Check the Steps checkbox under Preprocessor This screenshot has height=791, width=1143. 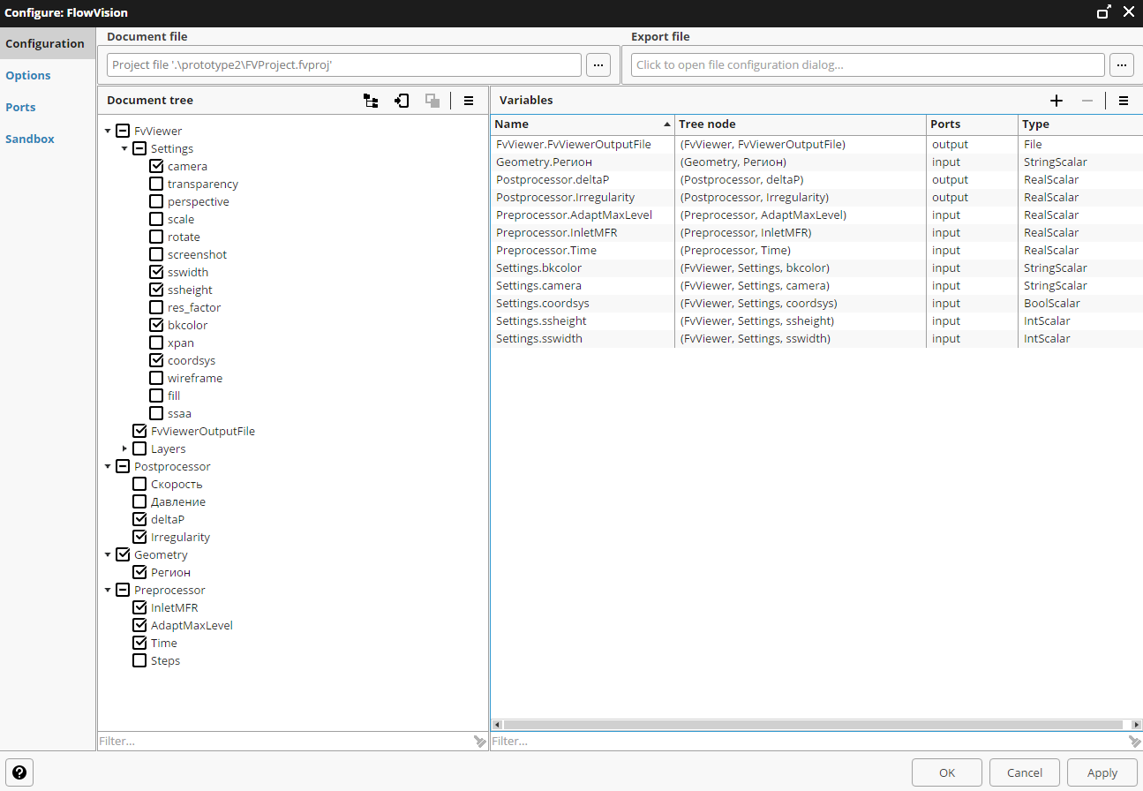click(139, 660)
